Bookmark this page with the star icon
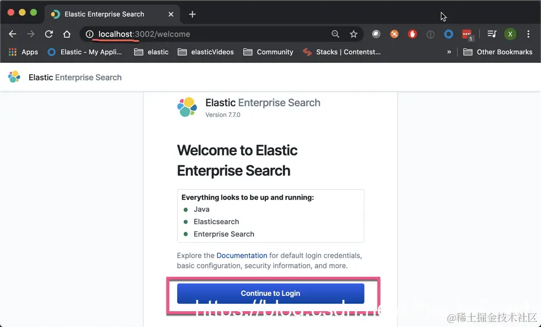This screenshot has width=541, height=327. (353, 34)
